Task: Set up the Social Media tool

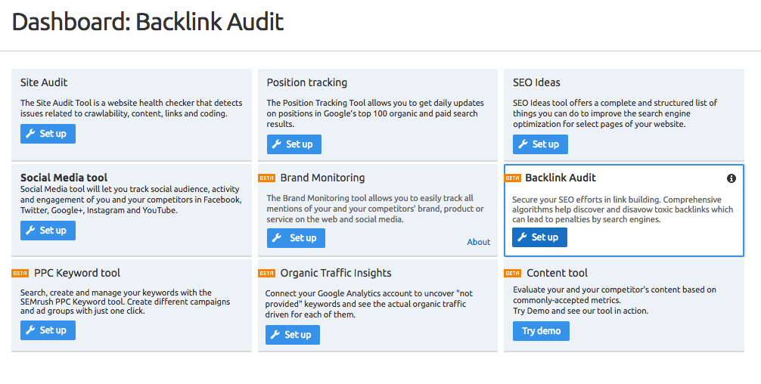Action: tap(48, 231)
